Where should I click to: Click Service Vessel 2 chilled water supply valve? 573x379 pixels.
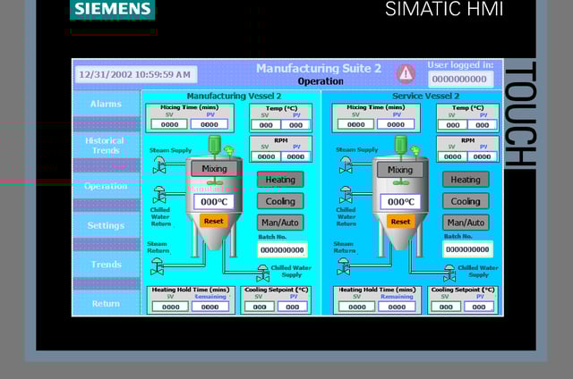(449, 274)
